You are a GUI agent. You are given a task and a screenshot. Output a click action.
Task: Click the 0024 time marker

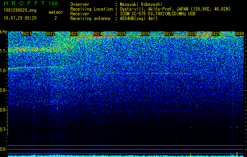(x=97, y=34)
